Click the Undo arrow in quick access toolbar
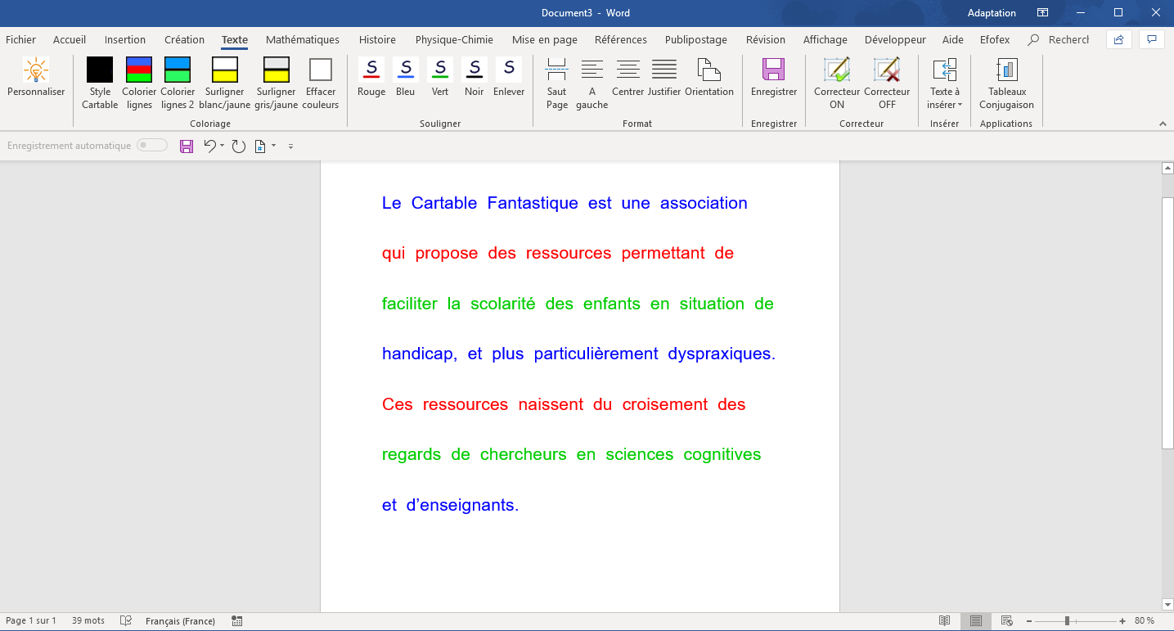This screenshot has width=1174, height=631. point(210,146)
